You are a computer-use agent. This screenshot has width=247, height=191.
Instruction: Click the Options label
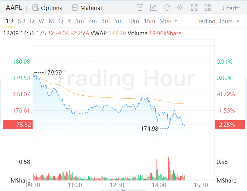pyautogui.click(x=51, y=8)
